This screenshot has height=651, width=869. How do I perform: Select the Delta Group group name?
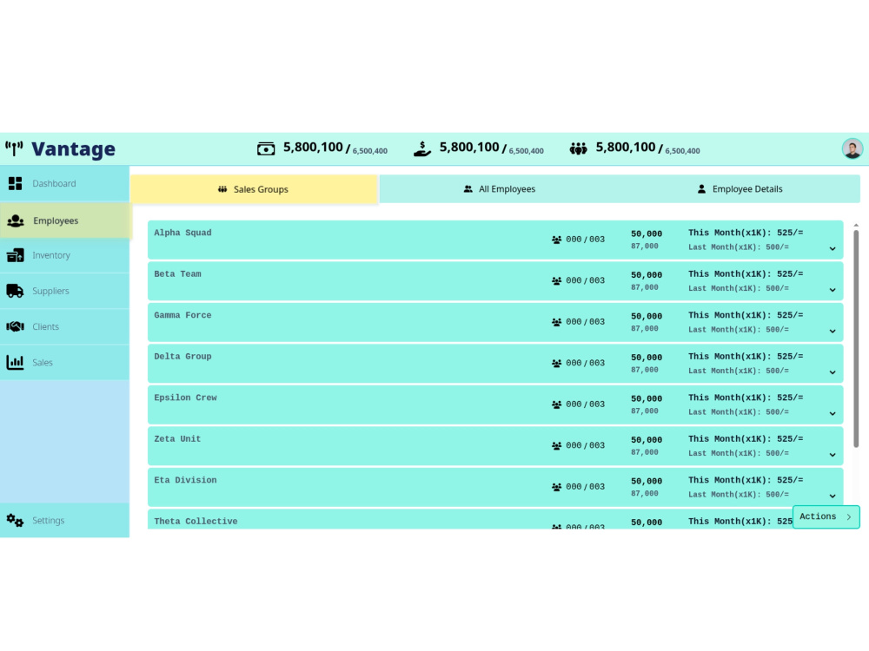pos(182,357)
